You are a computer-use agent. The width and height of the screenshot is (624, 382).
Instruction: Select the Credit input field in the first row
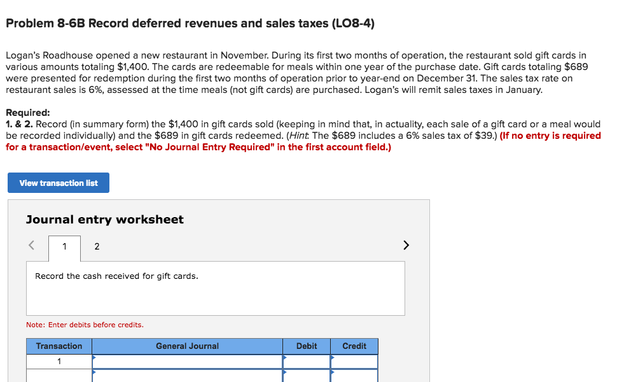354,361
